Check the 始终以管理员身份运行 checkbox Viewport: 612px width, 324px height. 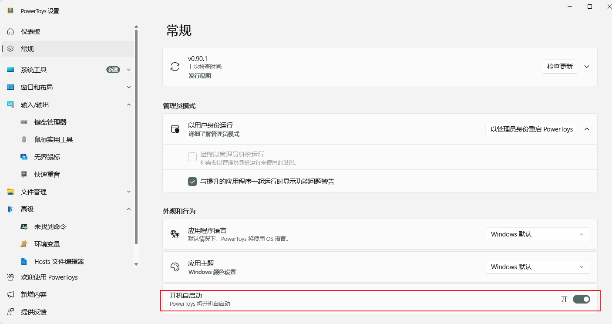192,157
